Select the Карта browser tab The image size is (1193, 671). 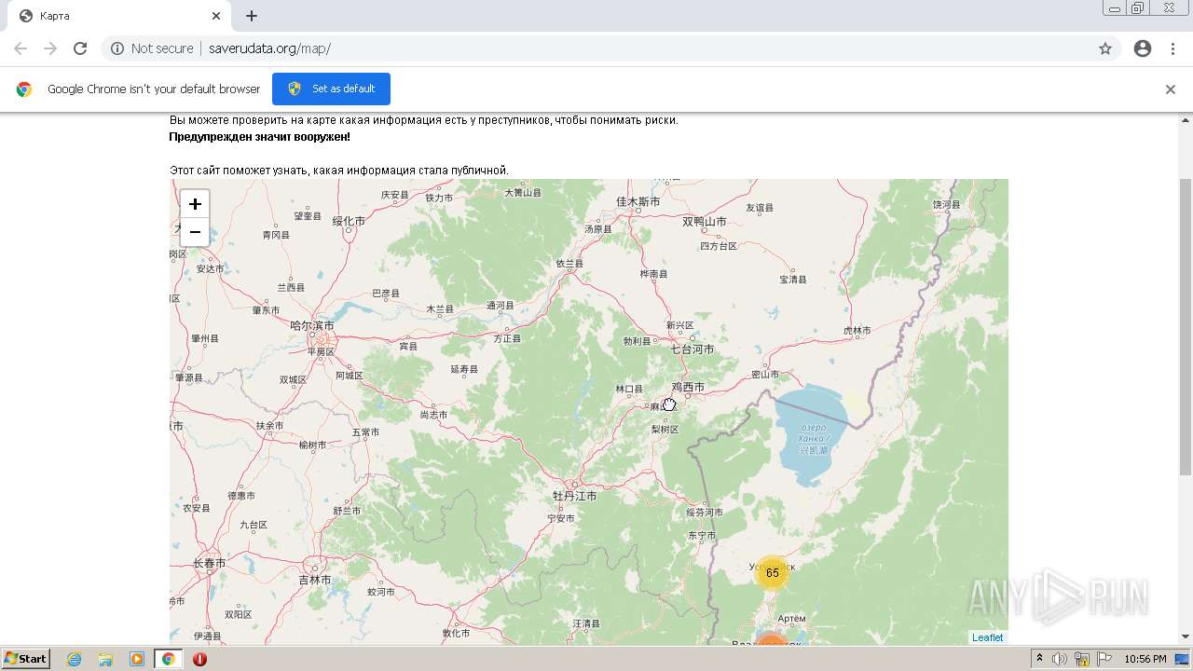click(119, 16)
